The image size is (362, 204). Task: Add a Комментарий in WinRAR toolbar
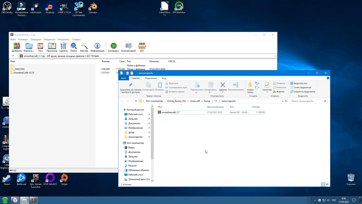pyautogui.click(x=129, y=47)
